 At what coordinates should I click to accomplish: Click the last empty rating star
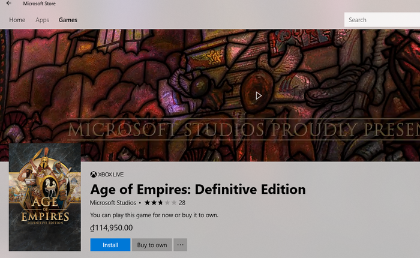coord(174,203)
